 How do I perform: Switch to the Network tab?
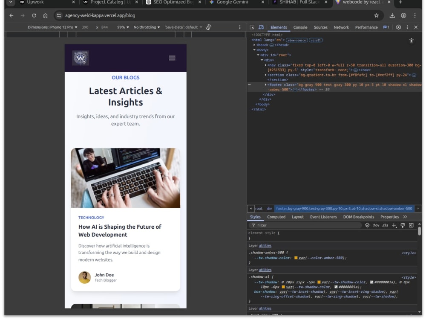coord(341,27)
